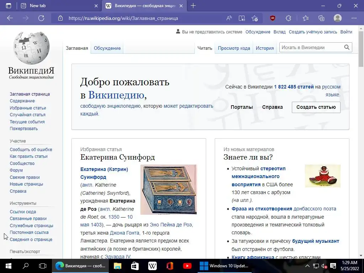Open the Вклад link at top
This screenshot has width=364, height=273.
[x=279, y=32]
